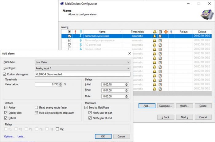Expand the Event type combo box
Image resolution: width=215 pixels, height=142 pixels.
click(x=83, y=68)
